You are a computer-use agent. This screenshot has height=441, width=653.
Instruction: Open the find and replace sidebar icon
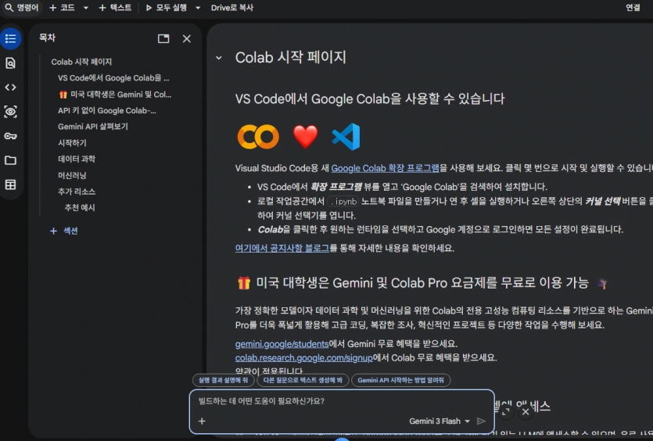click(10, 63)
